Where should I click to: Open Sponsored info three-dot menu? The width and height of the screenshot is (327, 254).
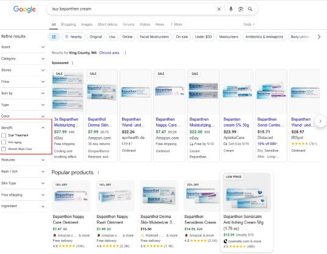point(73,63)
